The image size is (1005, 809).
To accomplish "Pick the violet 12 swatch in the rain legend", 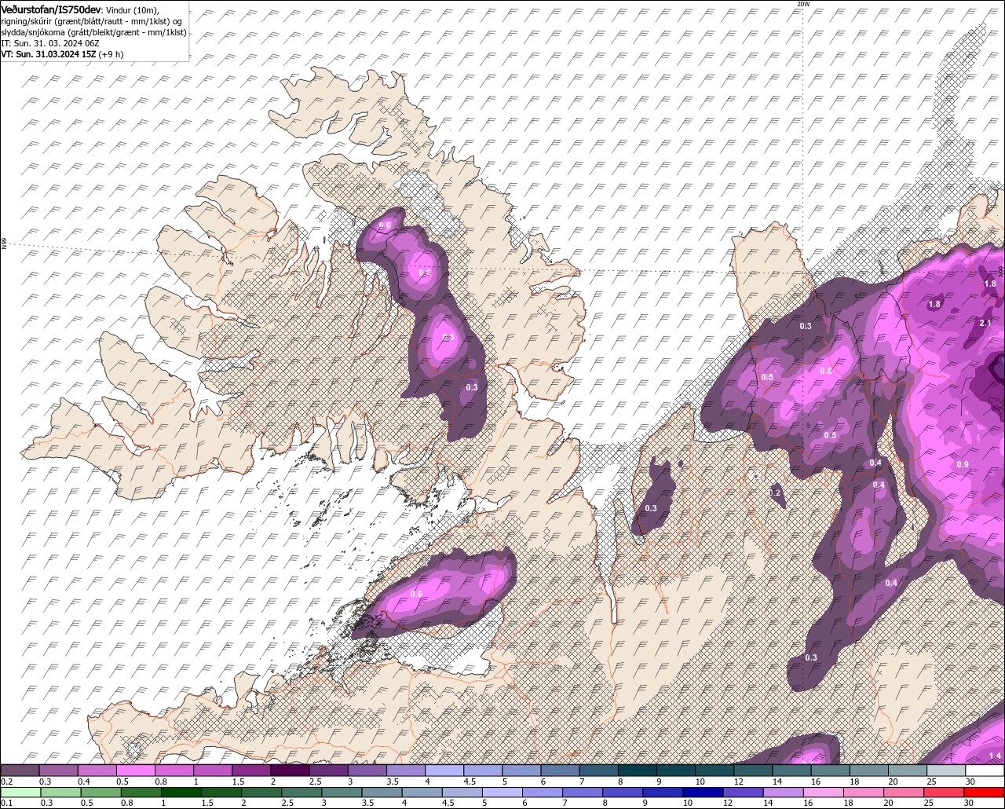I will 744,792.
